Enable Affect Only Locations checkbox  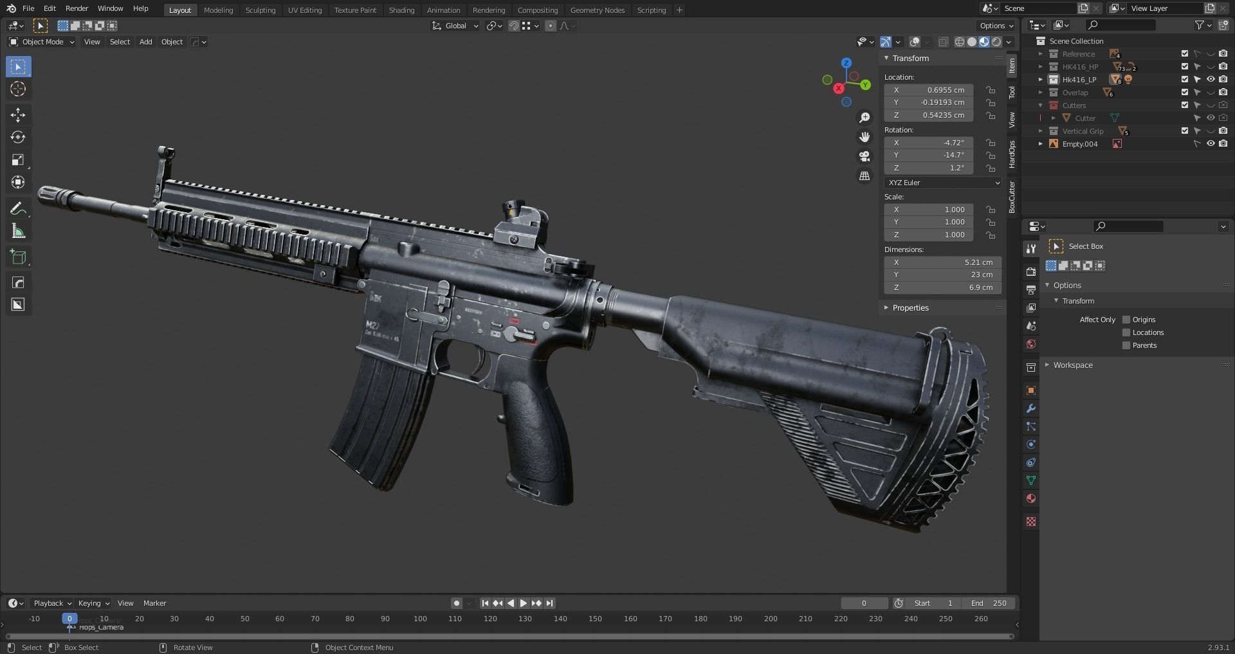(1126, 332)
